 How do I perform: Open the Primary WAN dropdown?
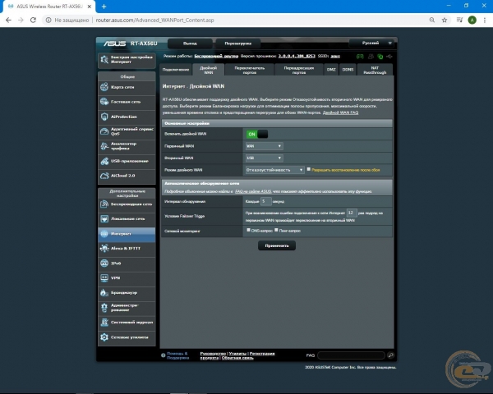tap(264, 146)
